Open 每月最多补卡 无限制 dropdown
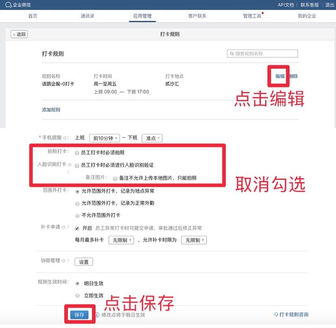 [x=121, y=240]
